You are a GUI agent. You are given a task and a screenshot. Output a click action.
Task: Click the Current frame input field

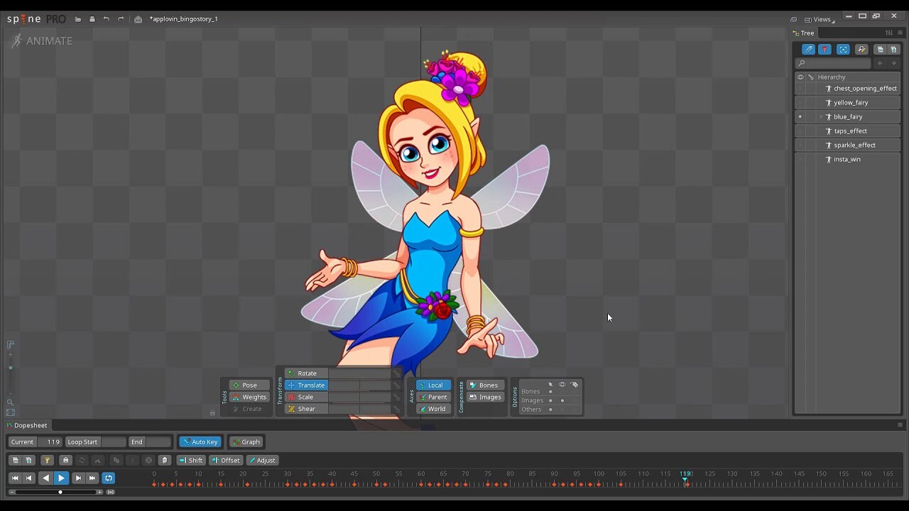click(x=53, y=441)
